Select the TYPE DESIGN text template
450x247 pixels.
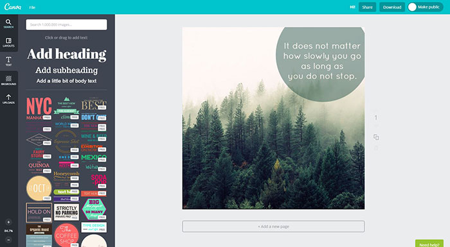[x=94, y=227]
